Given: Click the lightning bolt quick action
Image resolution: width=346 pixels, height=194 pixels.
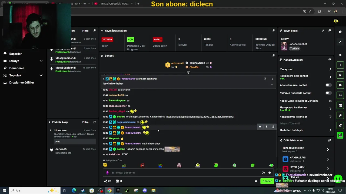Looking at the screenshot, I should pyautogui.click(x=340, y=65).
